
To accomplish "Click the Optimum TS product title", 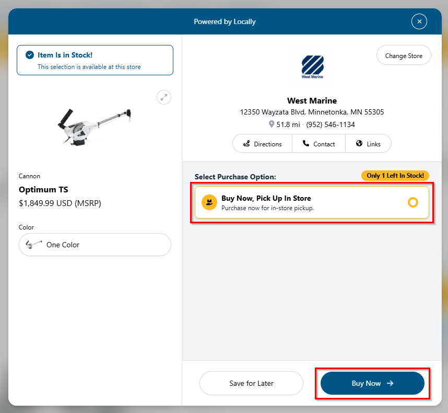I will coord(43,190).
